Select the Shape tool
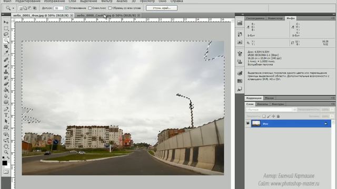 [6, 127]
